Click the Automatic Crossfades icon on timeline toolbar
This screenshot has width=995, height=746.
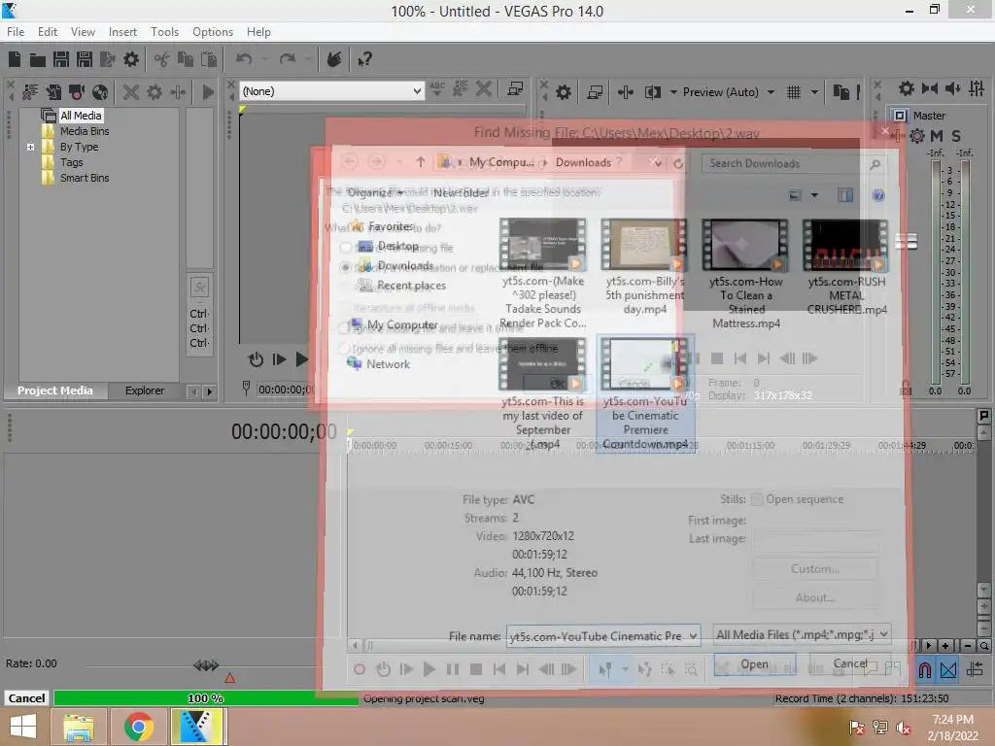(948, 669)
